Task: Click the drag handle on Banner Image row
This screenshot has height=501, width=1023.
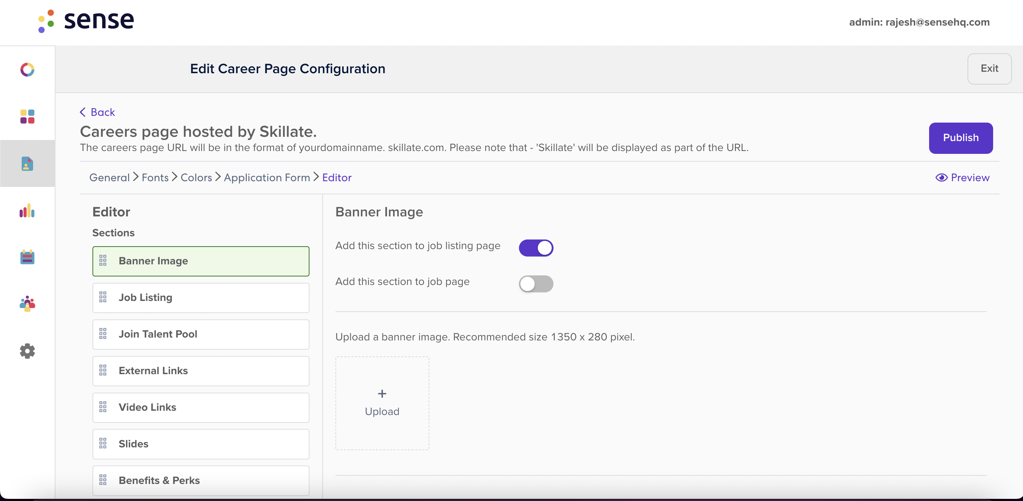Action: click(x=103, y=260)
